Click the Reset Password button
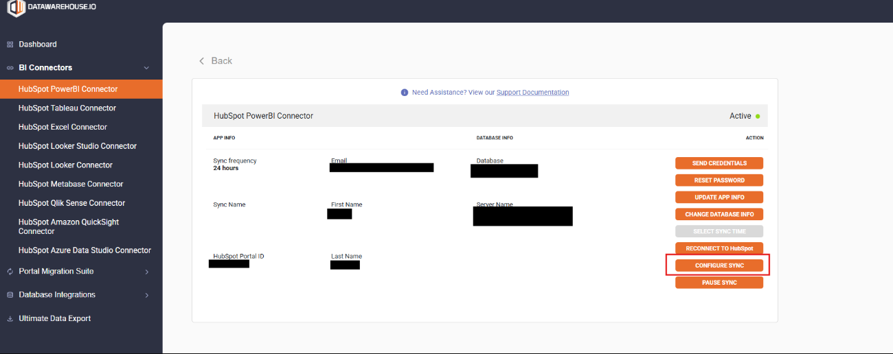Image resolution: width=893 pixels, height=354 pixels. 719,180
